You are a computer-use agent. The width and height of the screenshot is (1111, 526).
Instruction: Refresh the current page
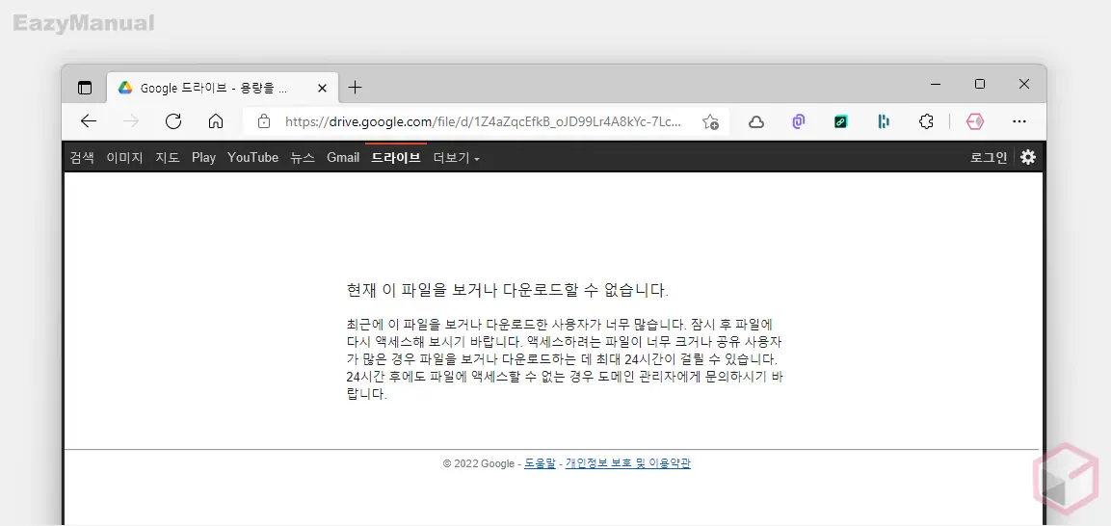[x=173, y=121]
